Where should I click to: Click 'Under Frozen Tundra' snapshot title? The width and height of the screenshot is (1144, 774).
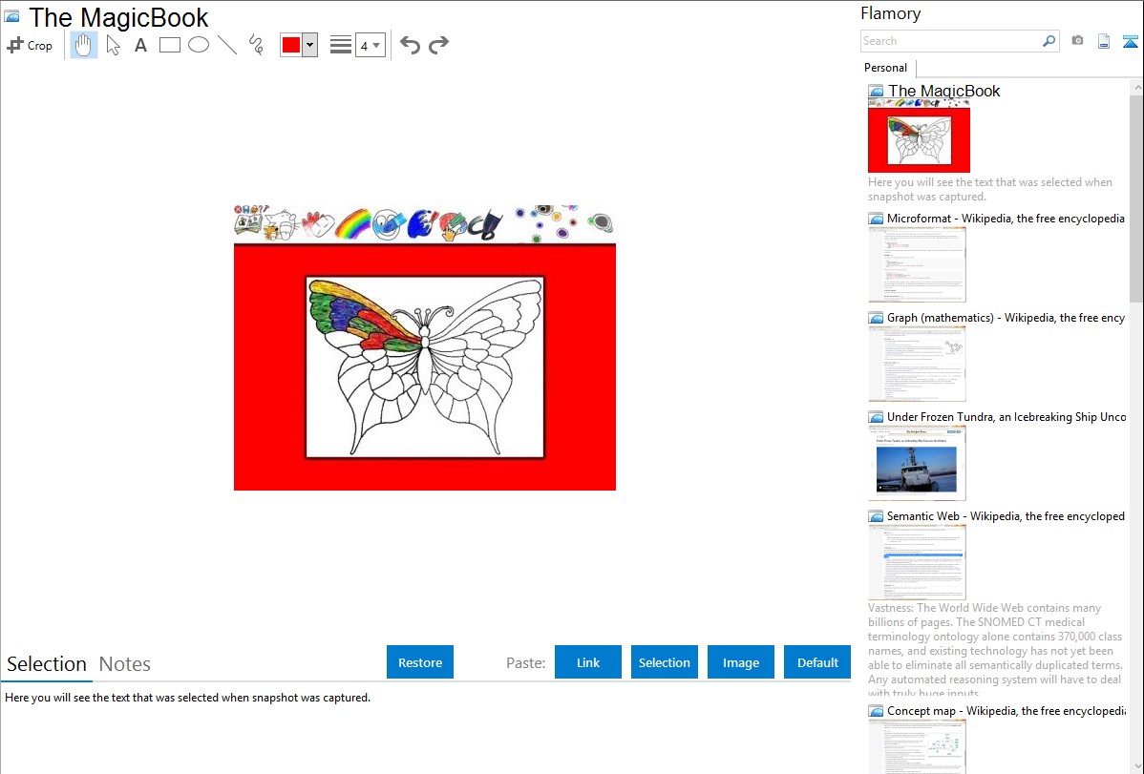1006,416
